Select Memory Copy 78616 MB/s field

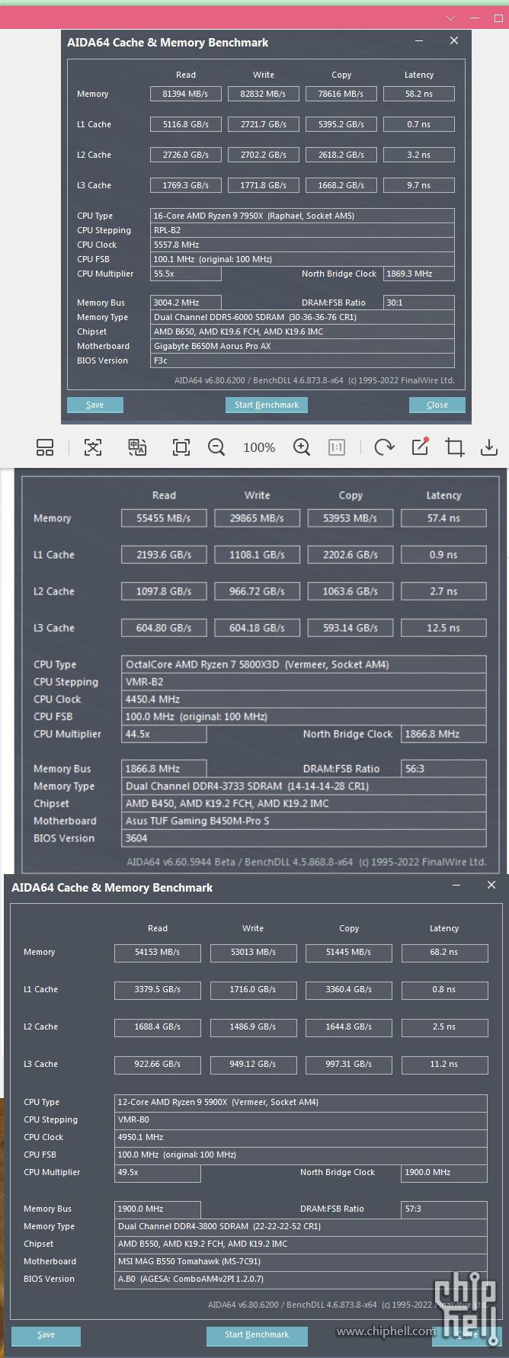coord(341,94)
